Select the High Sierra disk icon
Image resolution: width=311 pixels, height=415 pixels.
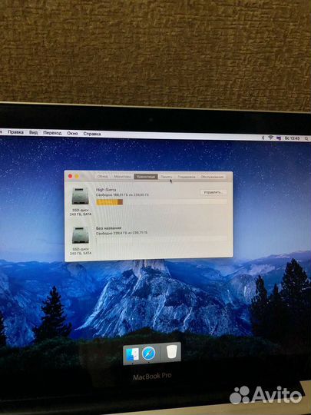(80, 196)
